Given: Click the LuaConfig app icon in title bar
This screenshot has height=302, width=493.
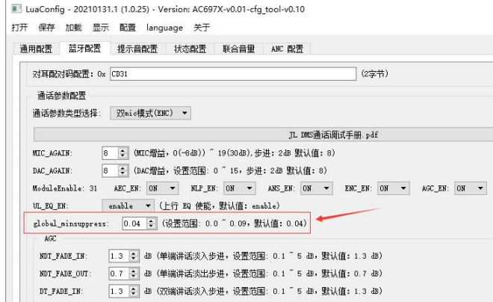Looking at the screenshot, I should click(x=16, y=9).
